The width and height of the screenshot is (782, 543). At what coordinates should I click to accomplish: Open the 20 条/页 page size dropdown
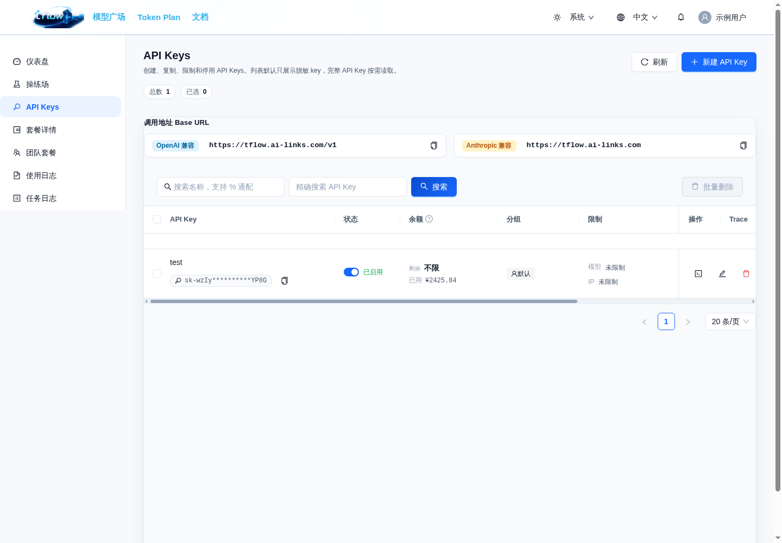pyautogui.click(x=730, y=321)
